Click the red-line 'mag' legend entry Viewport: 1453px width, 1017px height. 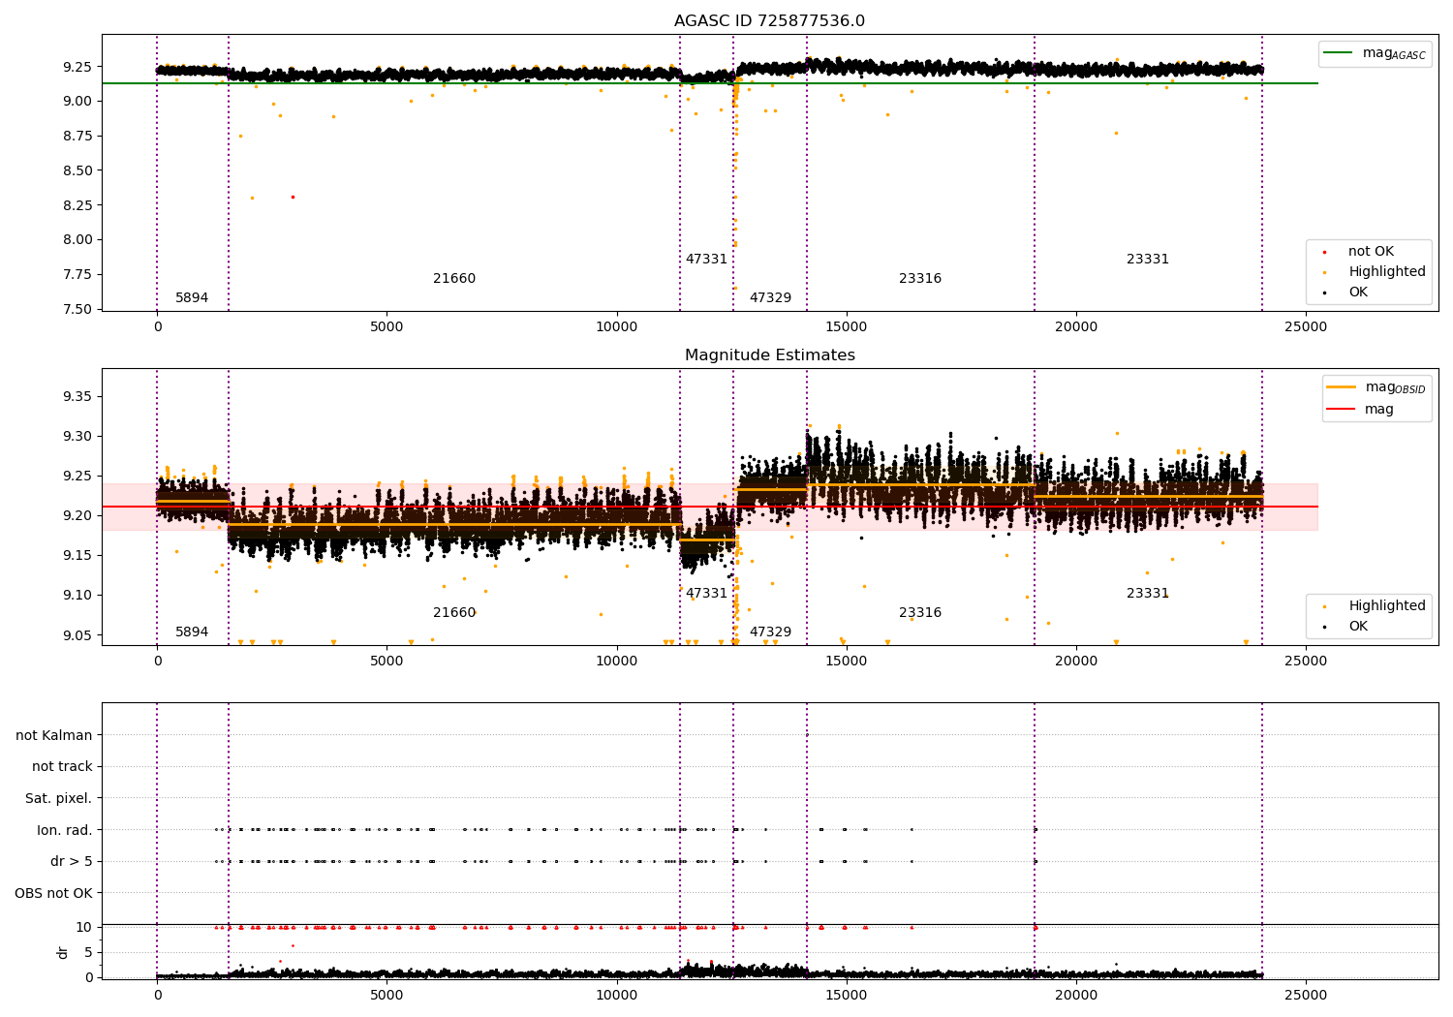tap(1361, 410)
